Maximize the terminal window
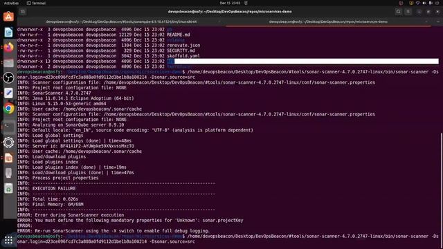This screenshot has width=443, height=249. [x=428, y=12]
